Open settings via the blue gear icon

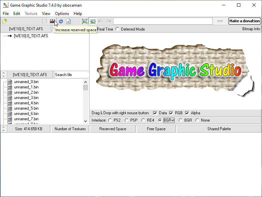click(x=61, y=21)
